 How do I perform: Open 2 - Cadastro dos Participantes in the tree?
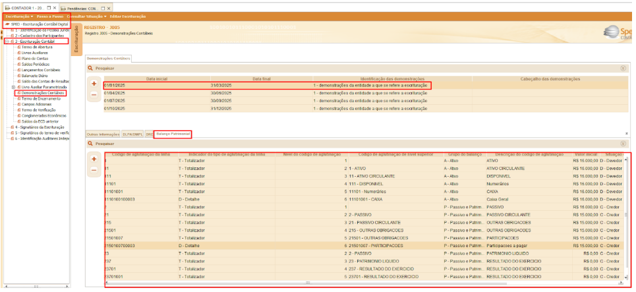coord(40,36)
